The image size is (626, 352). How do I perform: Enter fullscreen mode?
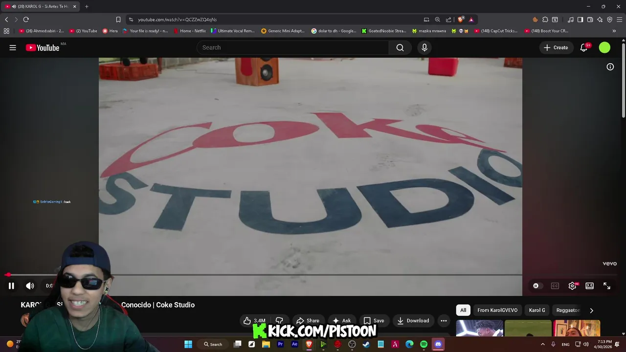coord(607,286)
